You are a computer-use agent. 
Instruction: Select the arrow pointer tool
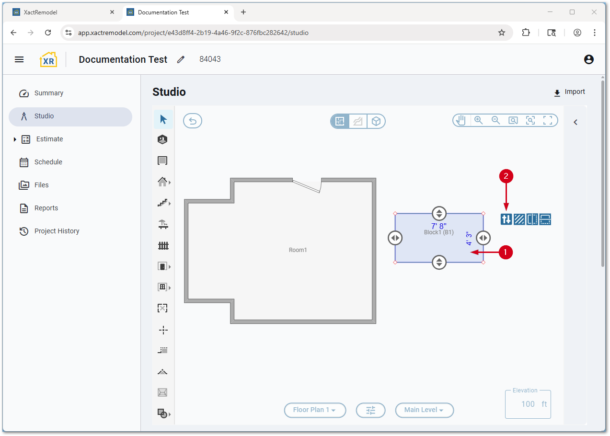pyautogui.click(x=163, y=119)
